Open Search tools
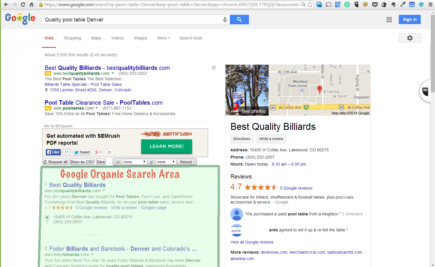 coord(191,38)
